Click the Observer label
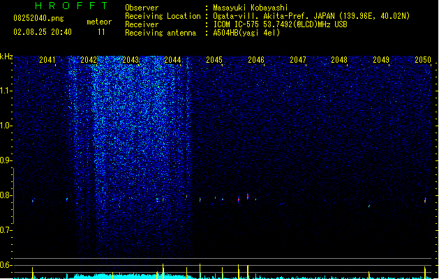Screen dimensions: 439x279 (x=142, y=8)
